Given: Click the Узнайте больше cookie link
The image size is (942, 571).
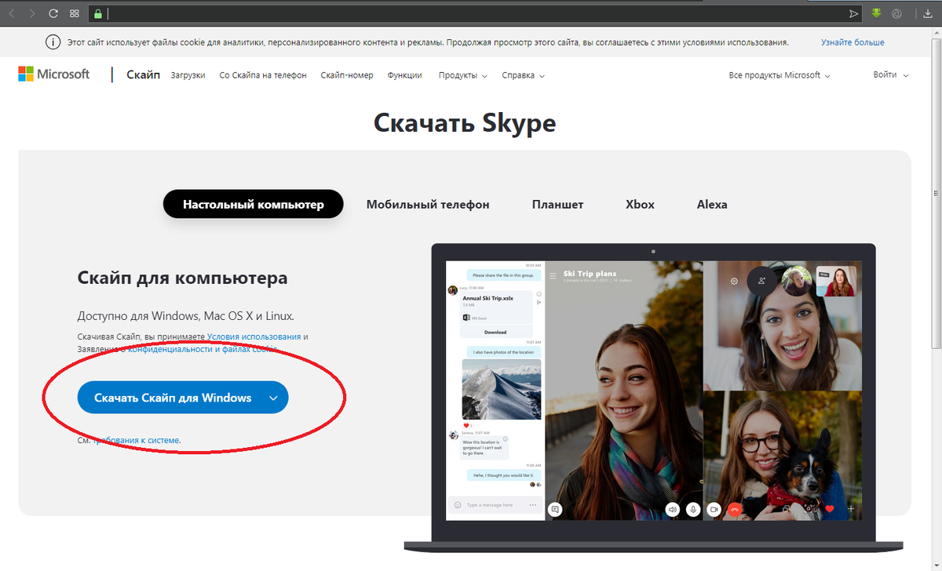Looking at the screenshot, I should [x=853, y=42].
